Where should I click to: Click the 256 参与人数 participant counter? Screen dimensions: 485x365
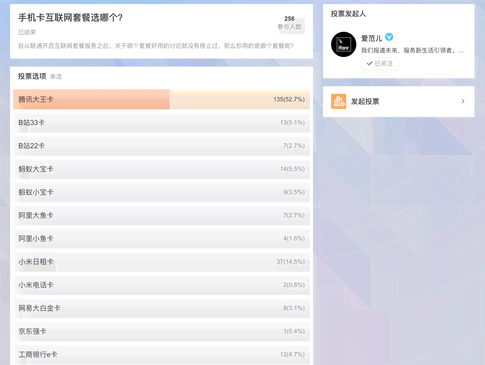(289, 23)
